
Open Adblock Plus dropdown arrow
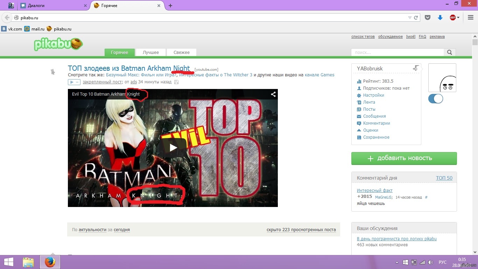tap(458, 18)
